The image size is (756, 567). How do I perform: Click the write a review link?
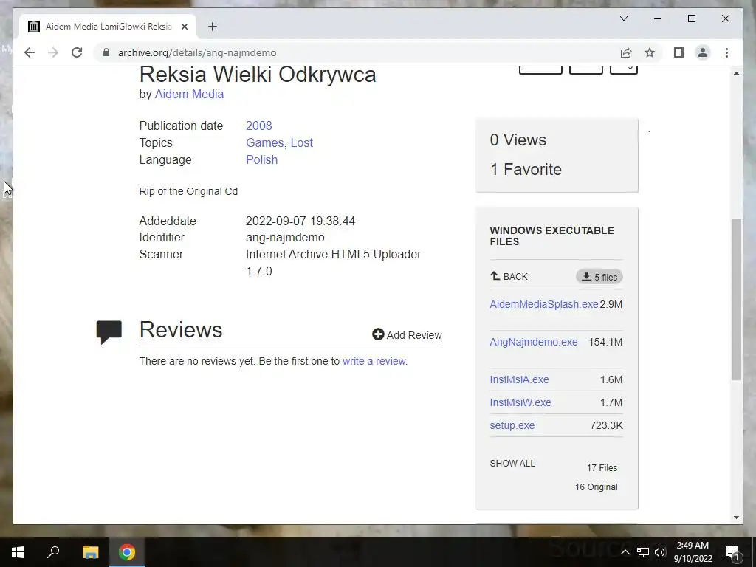point(374,361)
